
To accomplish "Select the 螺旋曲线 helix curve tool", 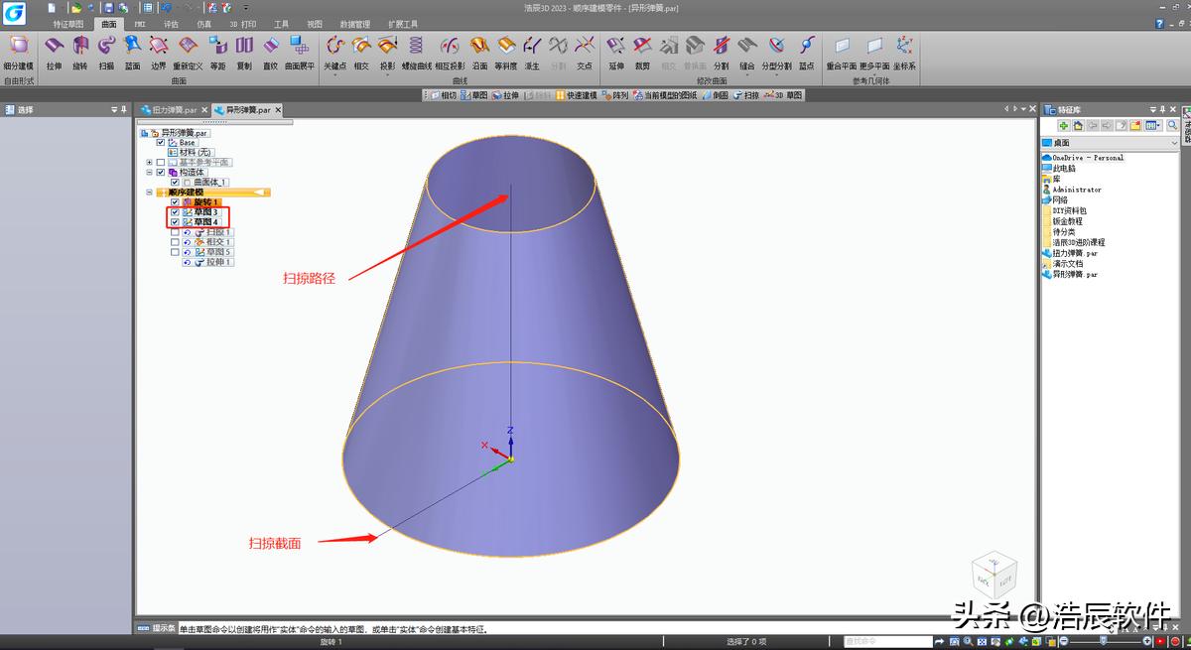I will [x=415, y=51].
